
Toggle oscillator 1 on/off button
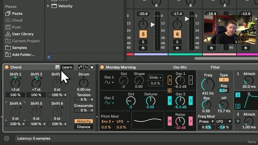tap(170, 80)
